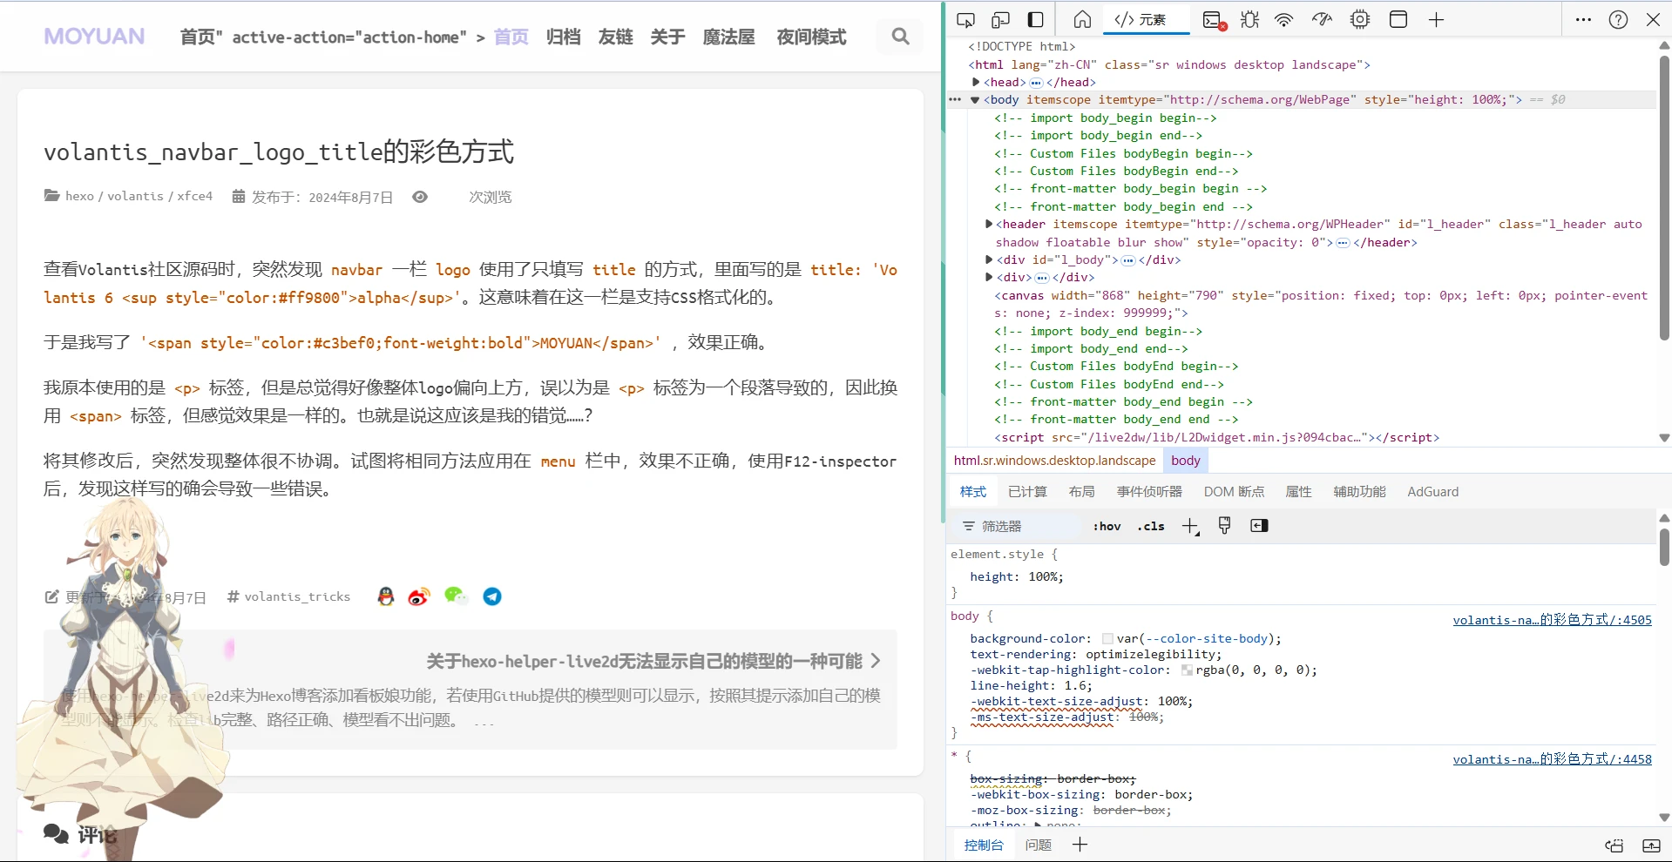Click the blog search magnifier icon
This screenshot has height=862, width=1672.
[x=901, y=37]
